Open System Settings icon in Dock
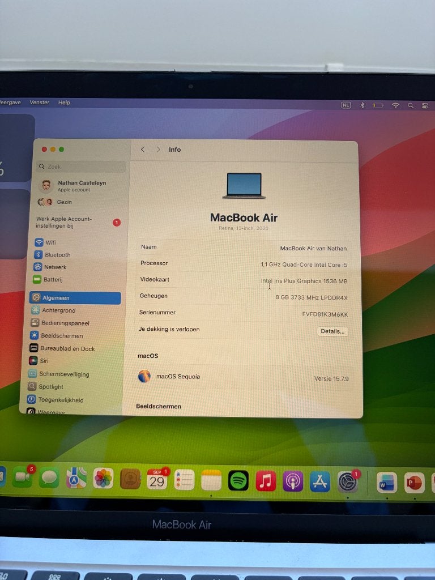 (x=348, y=482)
